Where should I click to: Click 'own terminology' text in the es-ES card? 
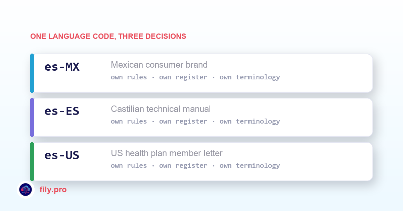coord(250,121)
